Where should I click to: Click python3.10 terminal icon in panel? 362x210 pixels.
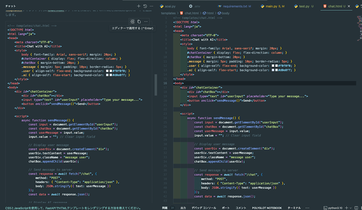(325, 208)
